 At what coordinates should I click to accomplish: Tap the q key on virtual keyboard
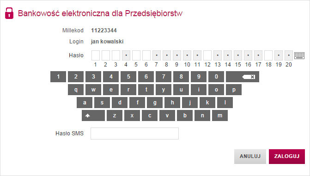(x=76, y=90)
